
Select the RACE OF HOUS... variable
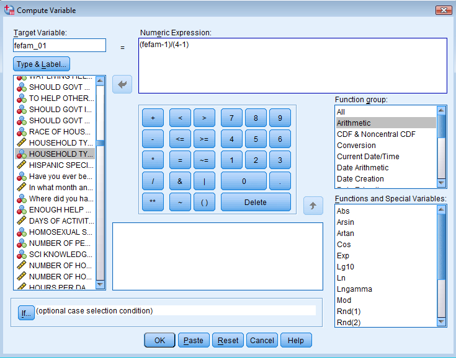coord(61,132)
